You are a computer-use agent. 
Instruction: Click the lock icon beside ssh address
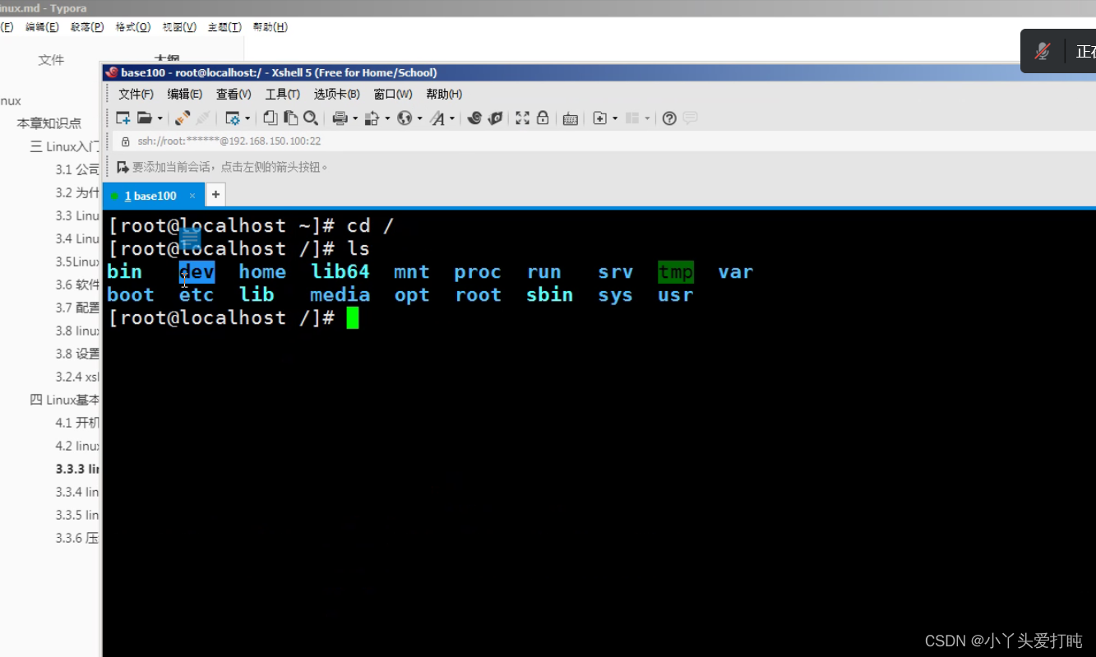click(x=125, y=141)
